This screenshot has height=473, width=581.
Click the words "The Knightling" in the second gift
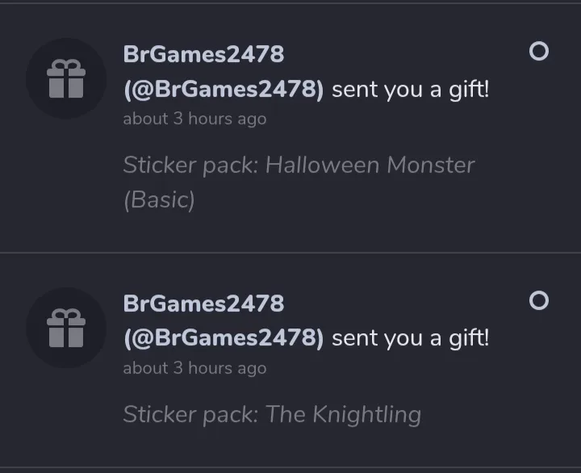coord(344,415)
